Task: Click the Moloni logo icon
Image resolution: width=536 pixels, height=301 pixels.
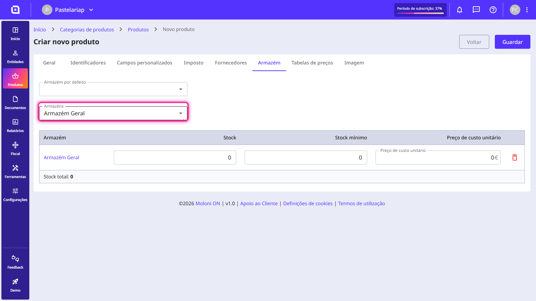Action: click(x=15, y=10)
